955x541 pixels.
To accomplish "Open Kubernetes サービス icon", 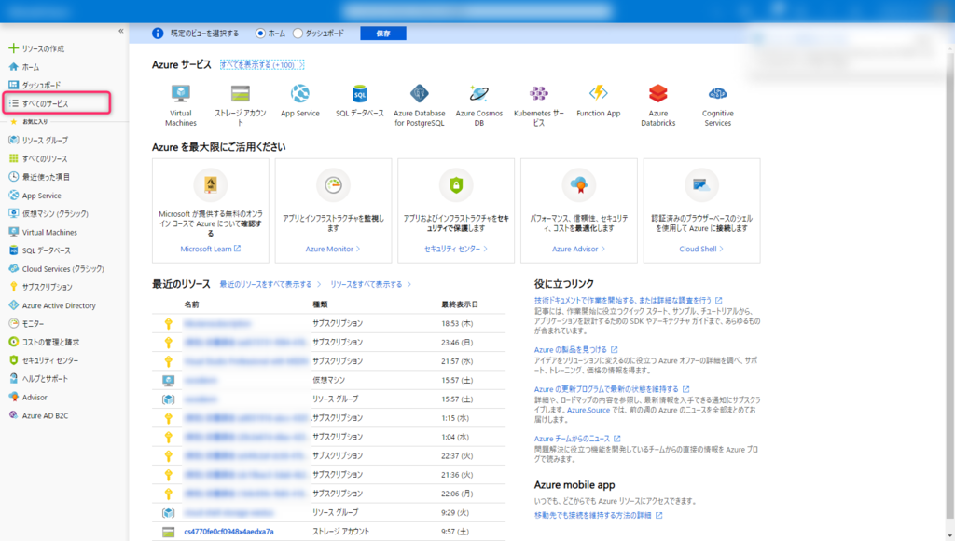I will coord(538,94).
